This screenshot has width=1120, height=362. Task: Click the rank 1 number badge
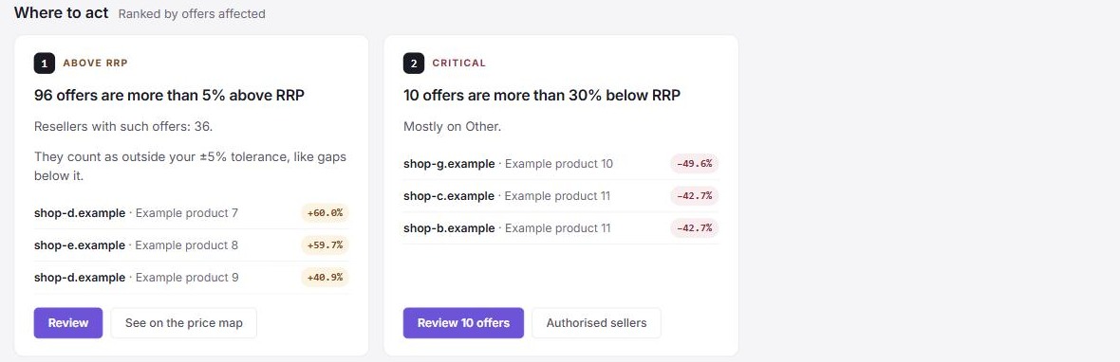click(x=45, y=63)
